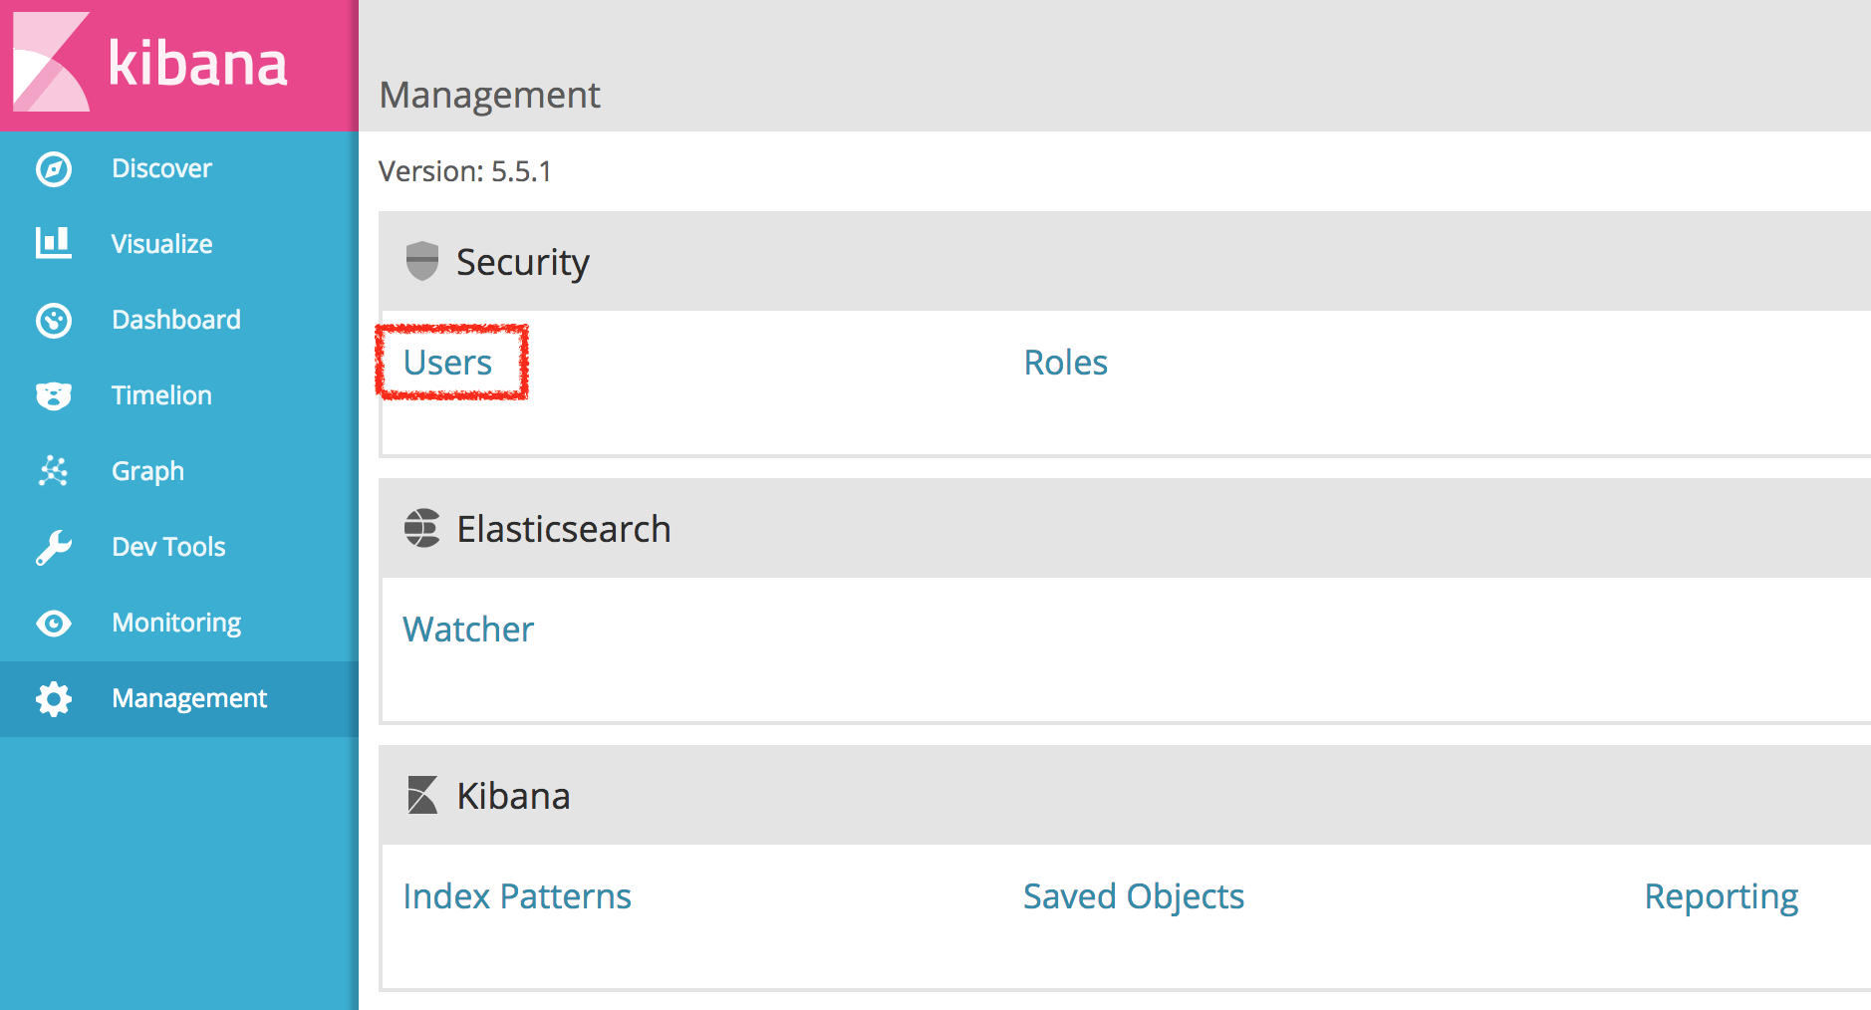
Task: Click the Management gear icon
Action: (54, 698)
